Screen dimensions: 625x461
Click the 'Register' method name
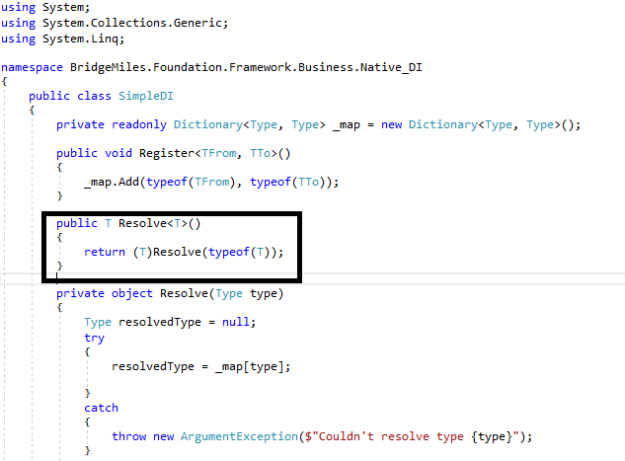(167, 153)
